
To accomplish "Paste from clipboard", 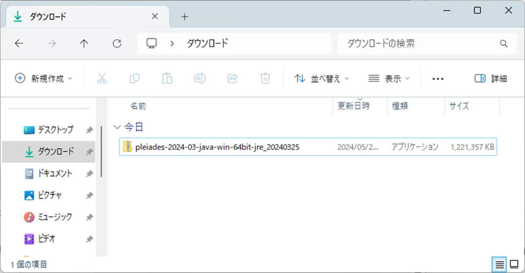I will pos(167,78).
